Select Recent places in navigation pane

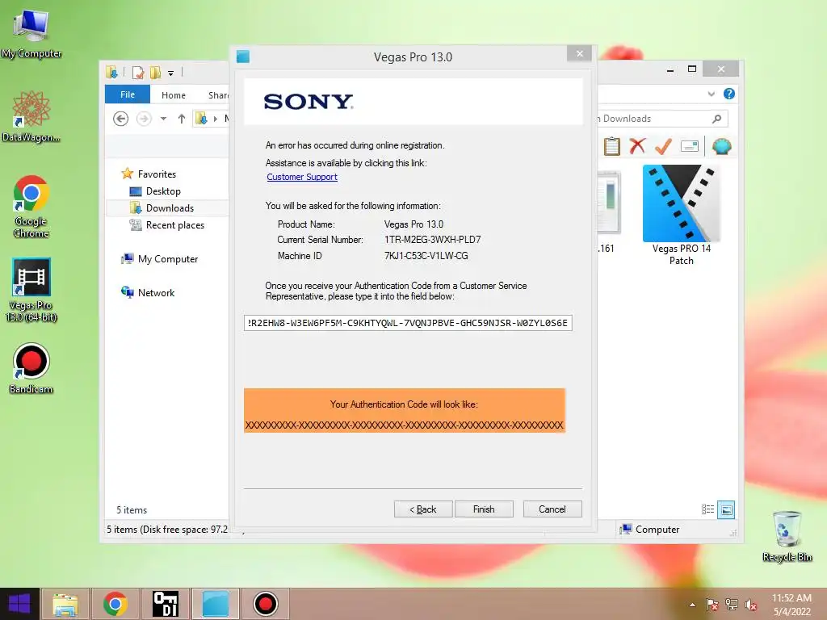pos(166,225)
